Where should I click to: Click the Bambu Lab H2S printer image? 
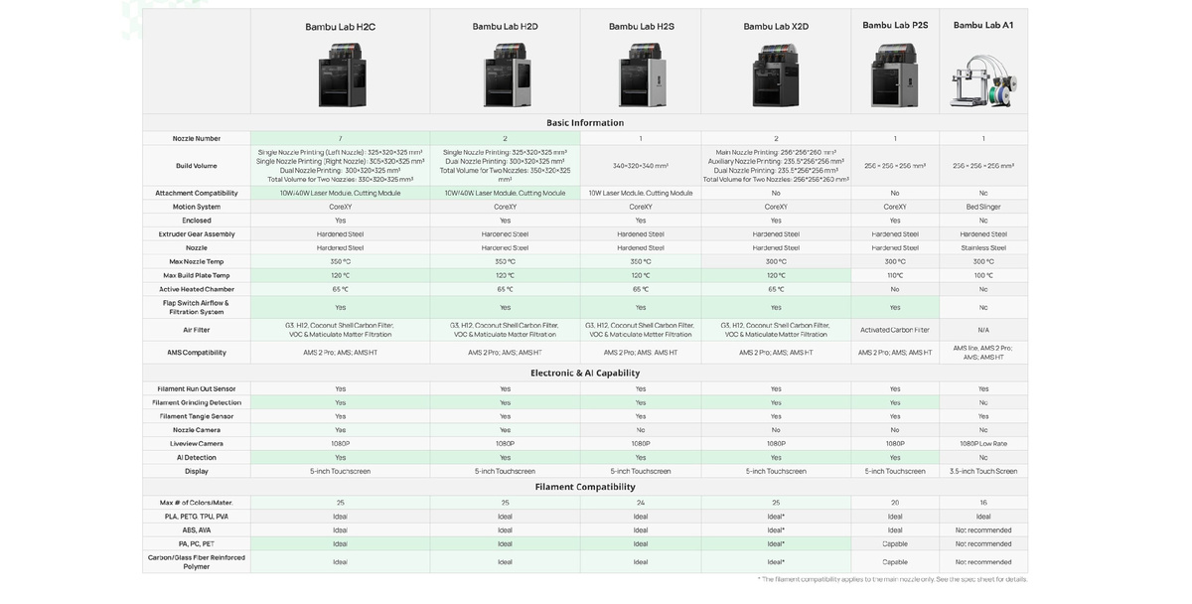[x=641, y=75]
